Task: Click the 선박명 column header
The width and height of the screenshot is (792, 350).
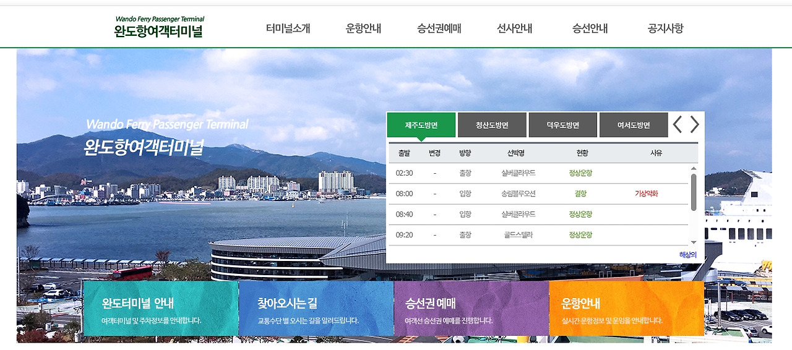Action: (x=516, y=153)
